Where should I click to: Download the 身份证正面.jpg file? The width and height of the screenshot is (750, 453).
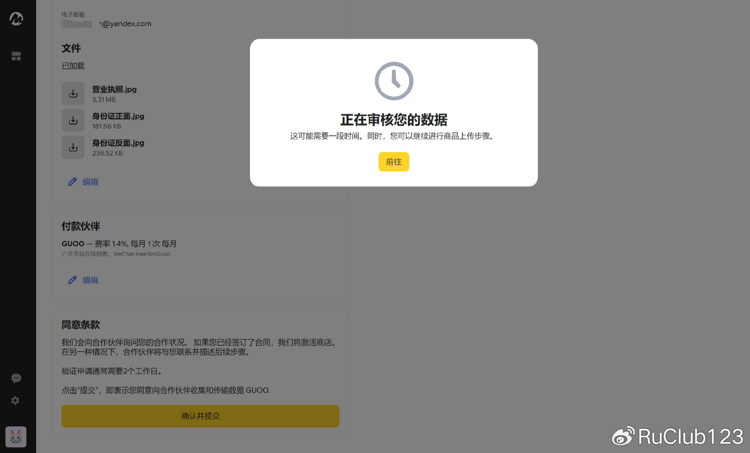tap(73, 120)
